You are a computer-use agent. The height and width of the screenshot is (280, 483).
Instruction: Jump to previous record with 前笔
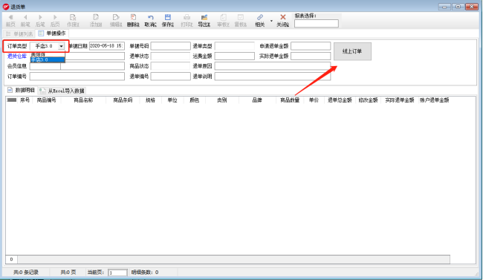(x=25, y=20)
